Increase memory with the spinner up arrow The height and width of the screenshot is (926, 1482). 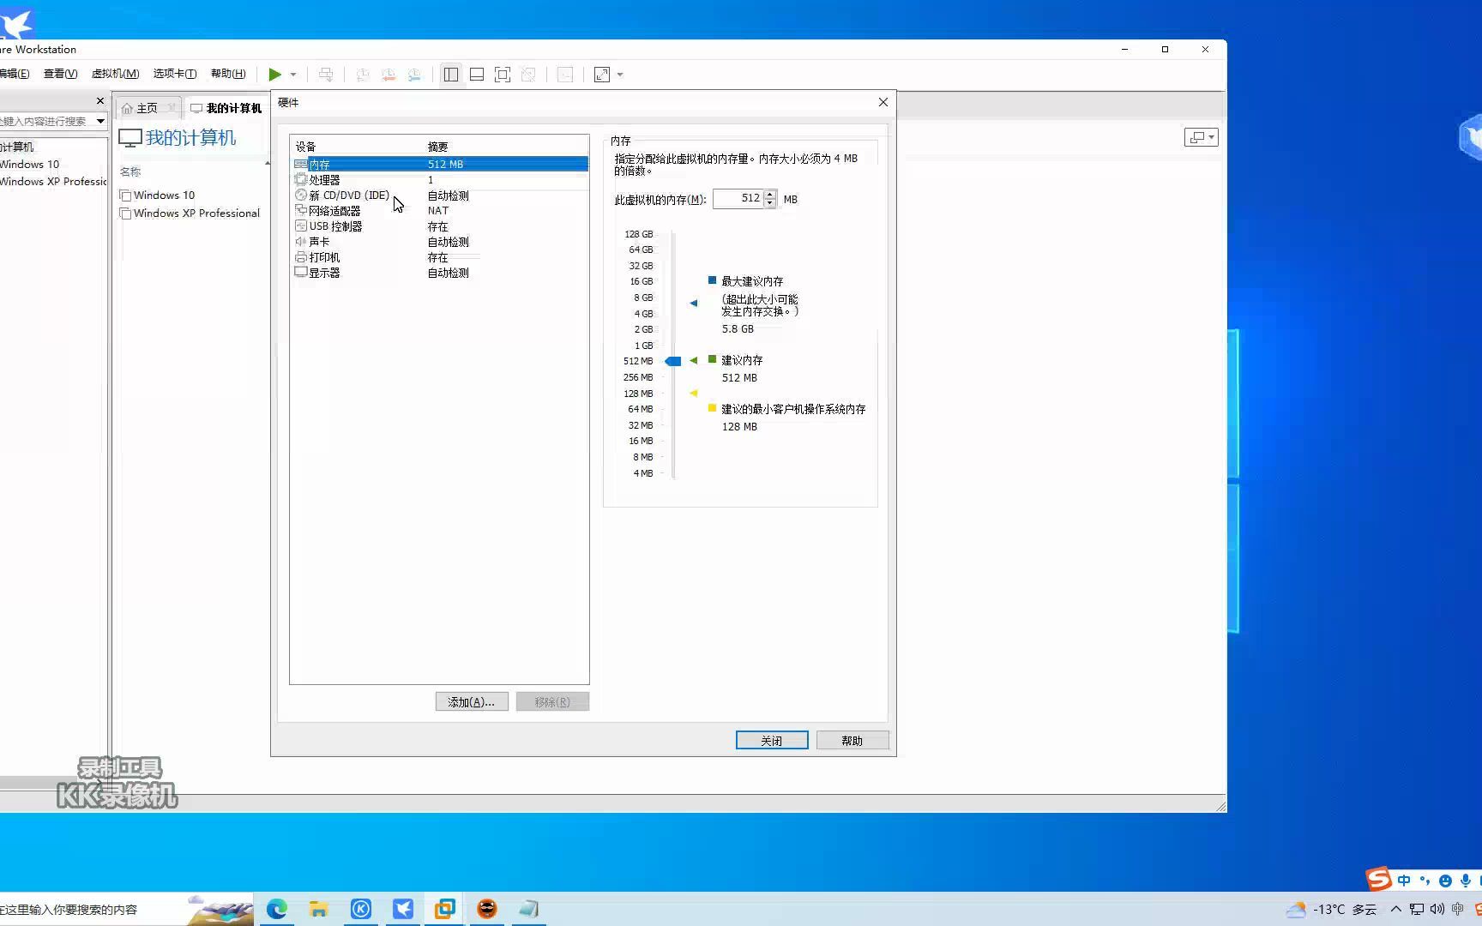click(x=770, y=195)
